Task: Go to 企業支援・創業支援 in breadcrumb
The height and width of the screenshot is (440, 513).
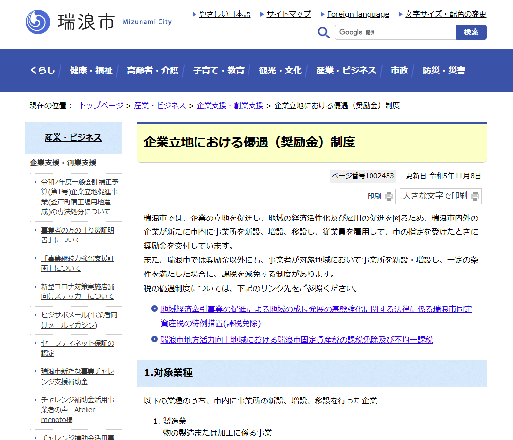Action: 230,106
